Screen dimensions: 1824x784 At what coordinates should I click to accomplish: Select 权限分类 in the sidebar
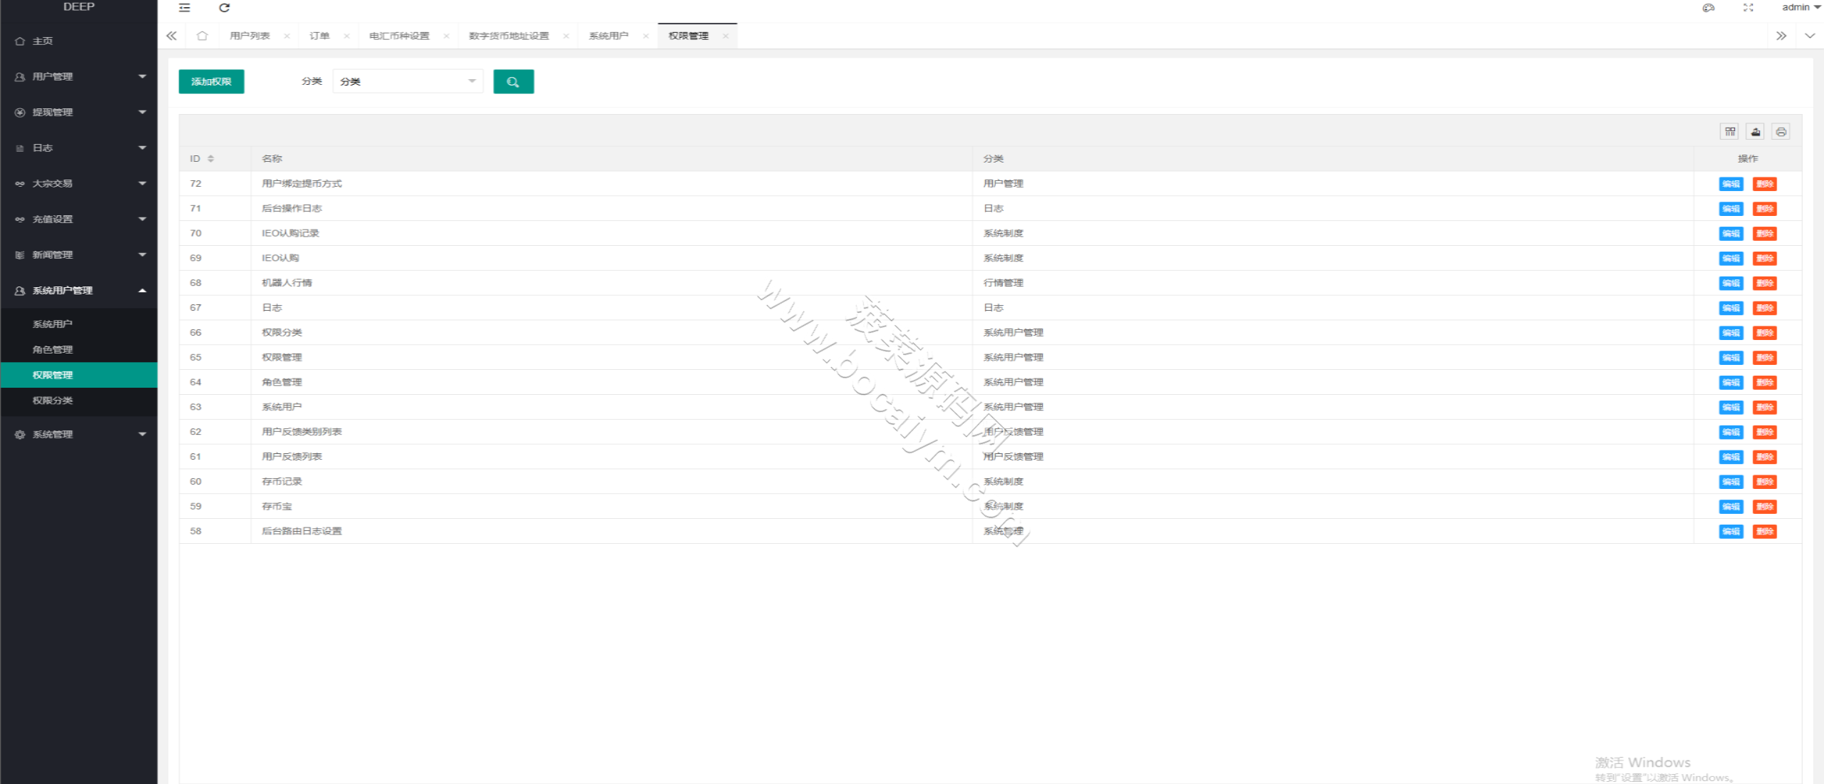pos(78,401)
